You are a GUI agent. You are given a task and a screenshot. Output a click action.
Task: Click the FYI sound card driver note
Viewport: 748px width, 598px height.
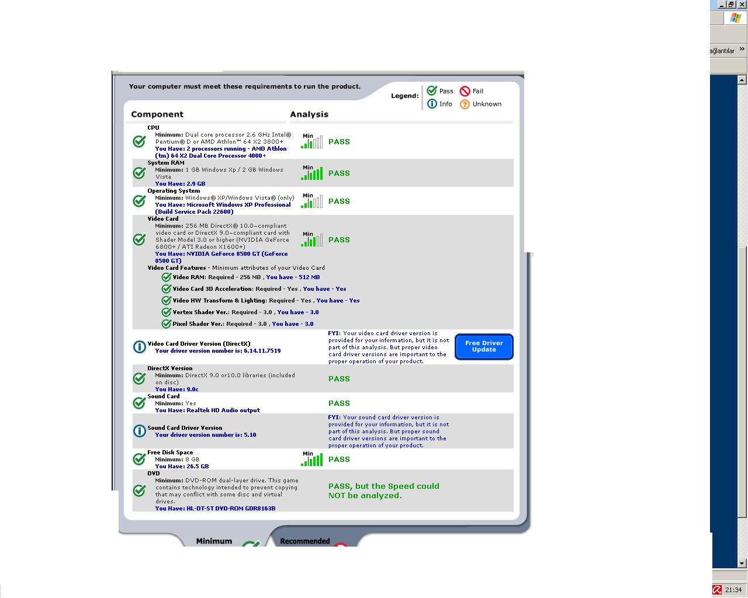pos(389,431)
